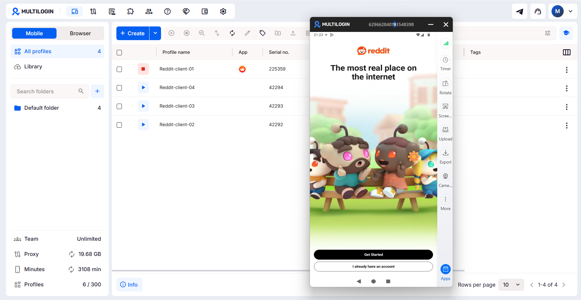Viewport: 581px width, 300px height.
Task: Select All profiles in sidebar
Action: tap(57, 51)
